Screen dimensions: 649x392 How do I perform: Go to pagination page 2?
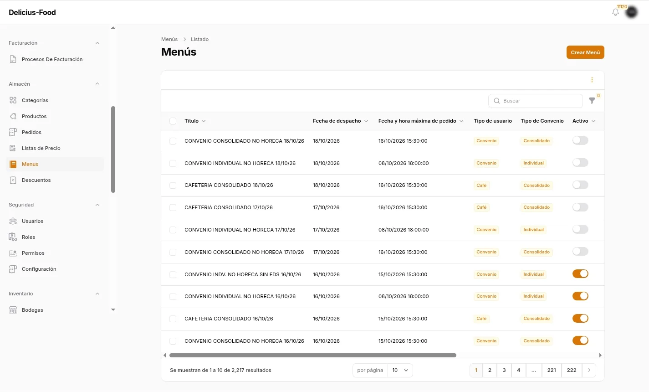[x=490, y=370]
